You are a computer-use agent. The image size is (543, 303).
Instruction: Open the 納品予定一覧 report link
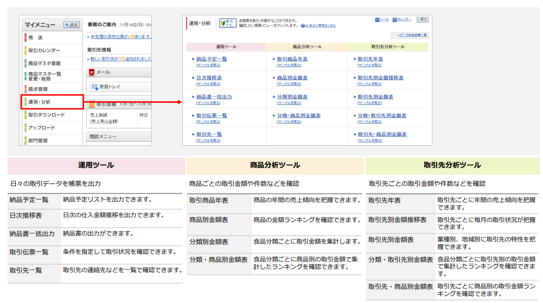pos(211,59)
